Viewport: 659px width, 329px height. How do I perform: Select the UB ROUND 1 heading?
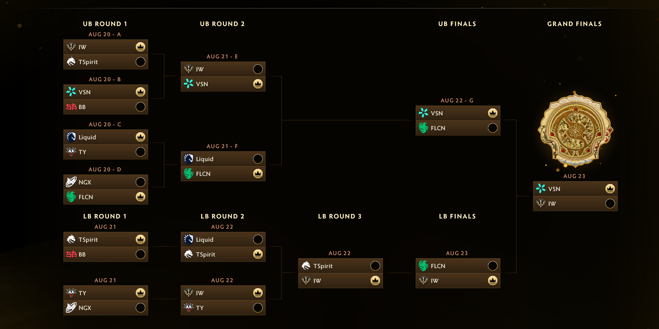105,24
